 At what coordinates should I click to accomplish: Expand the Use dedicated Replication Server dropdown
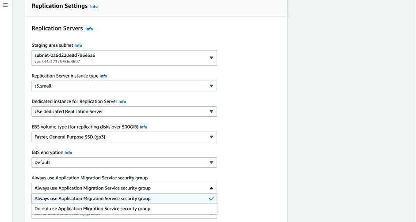[124, 111]
